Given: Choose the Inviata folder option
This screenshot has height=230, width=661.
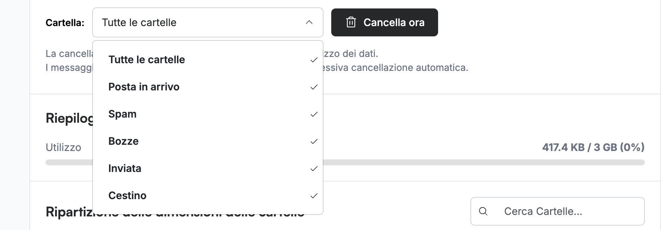Looking at the screenshot, I should pyautogui.click(x=208, y=169).
